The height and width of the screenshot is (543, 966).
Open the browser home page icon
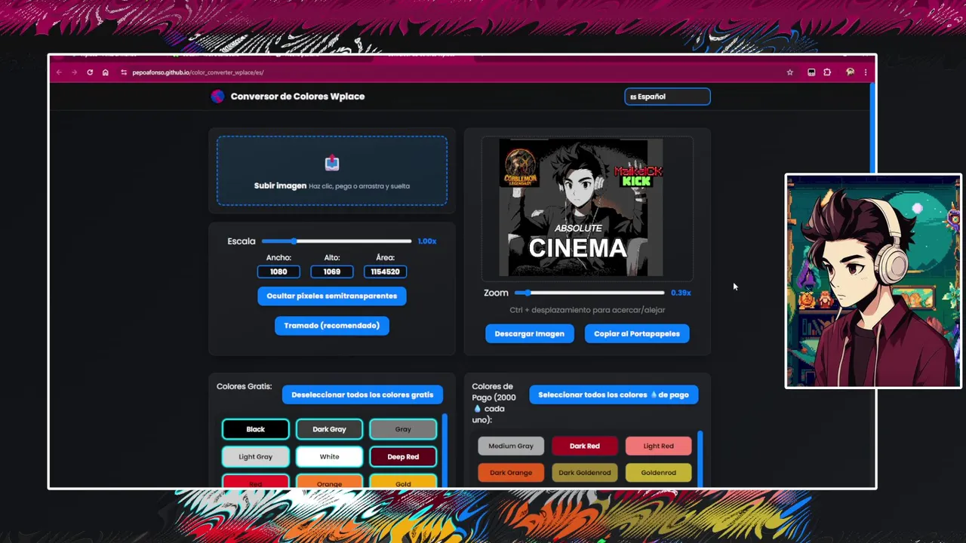(x=105, y=72)
